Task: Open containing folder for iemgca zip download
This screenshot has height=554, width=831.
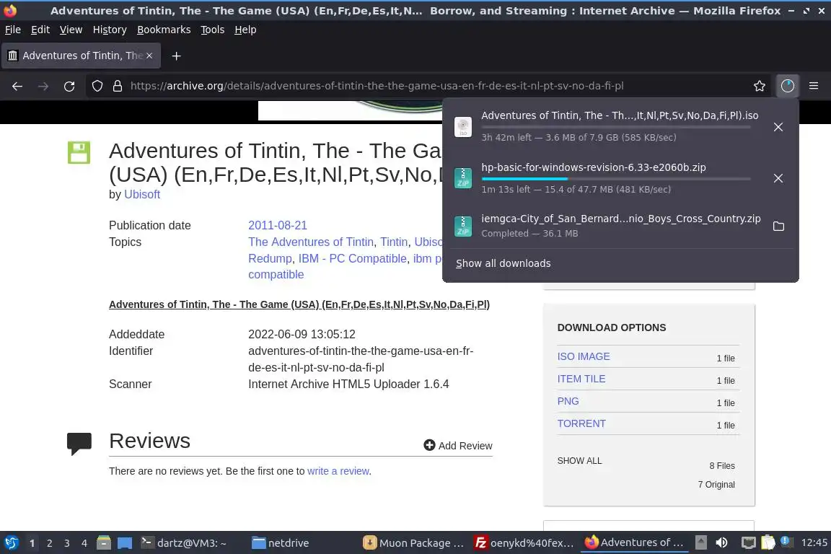Action: click(778, 227)
